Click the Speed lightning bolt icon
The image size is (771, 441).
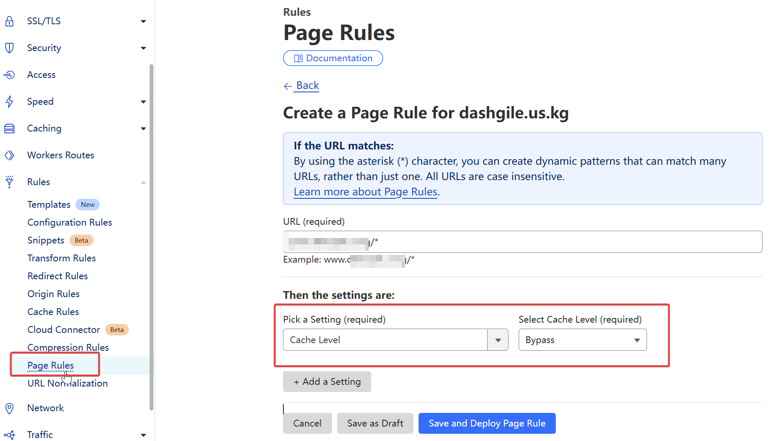(9, 102)
